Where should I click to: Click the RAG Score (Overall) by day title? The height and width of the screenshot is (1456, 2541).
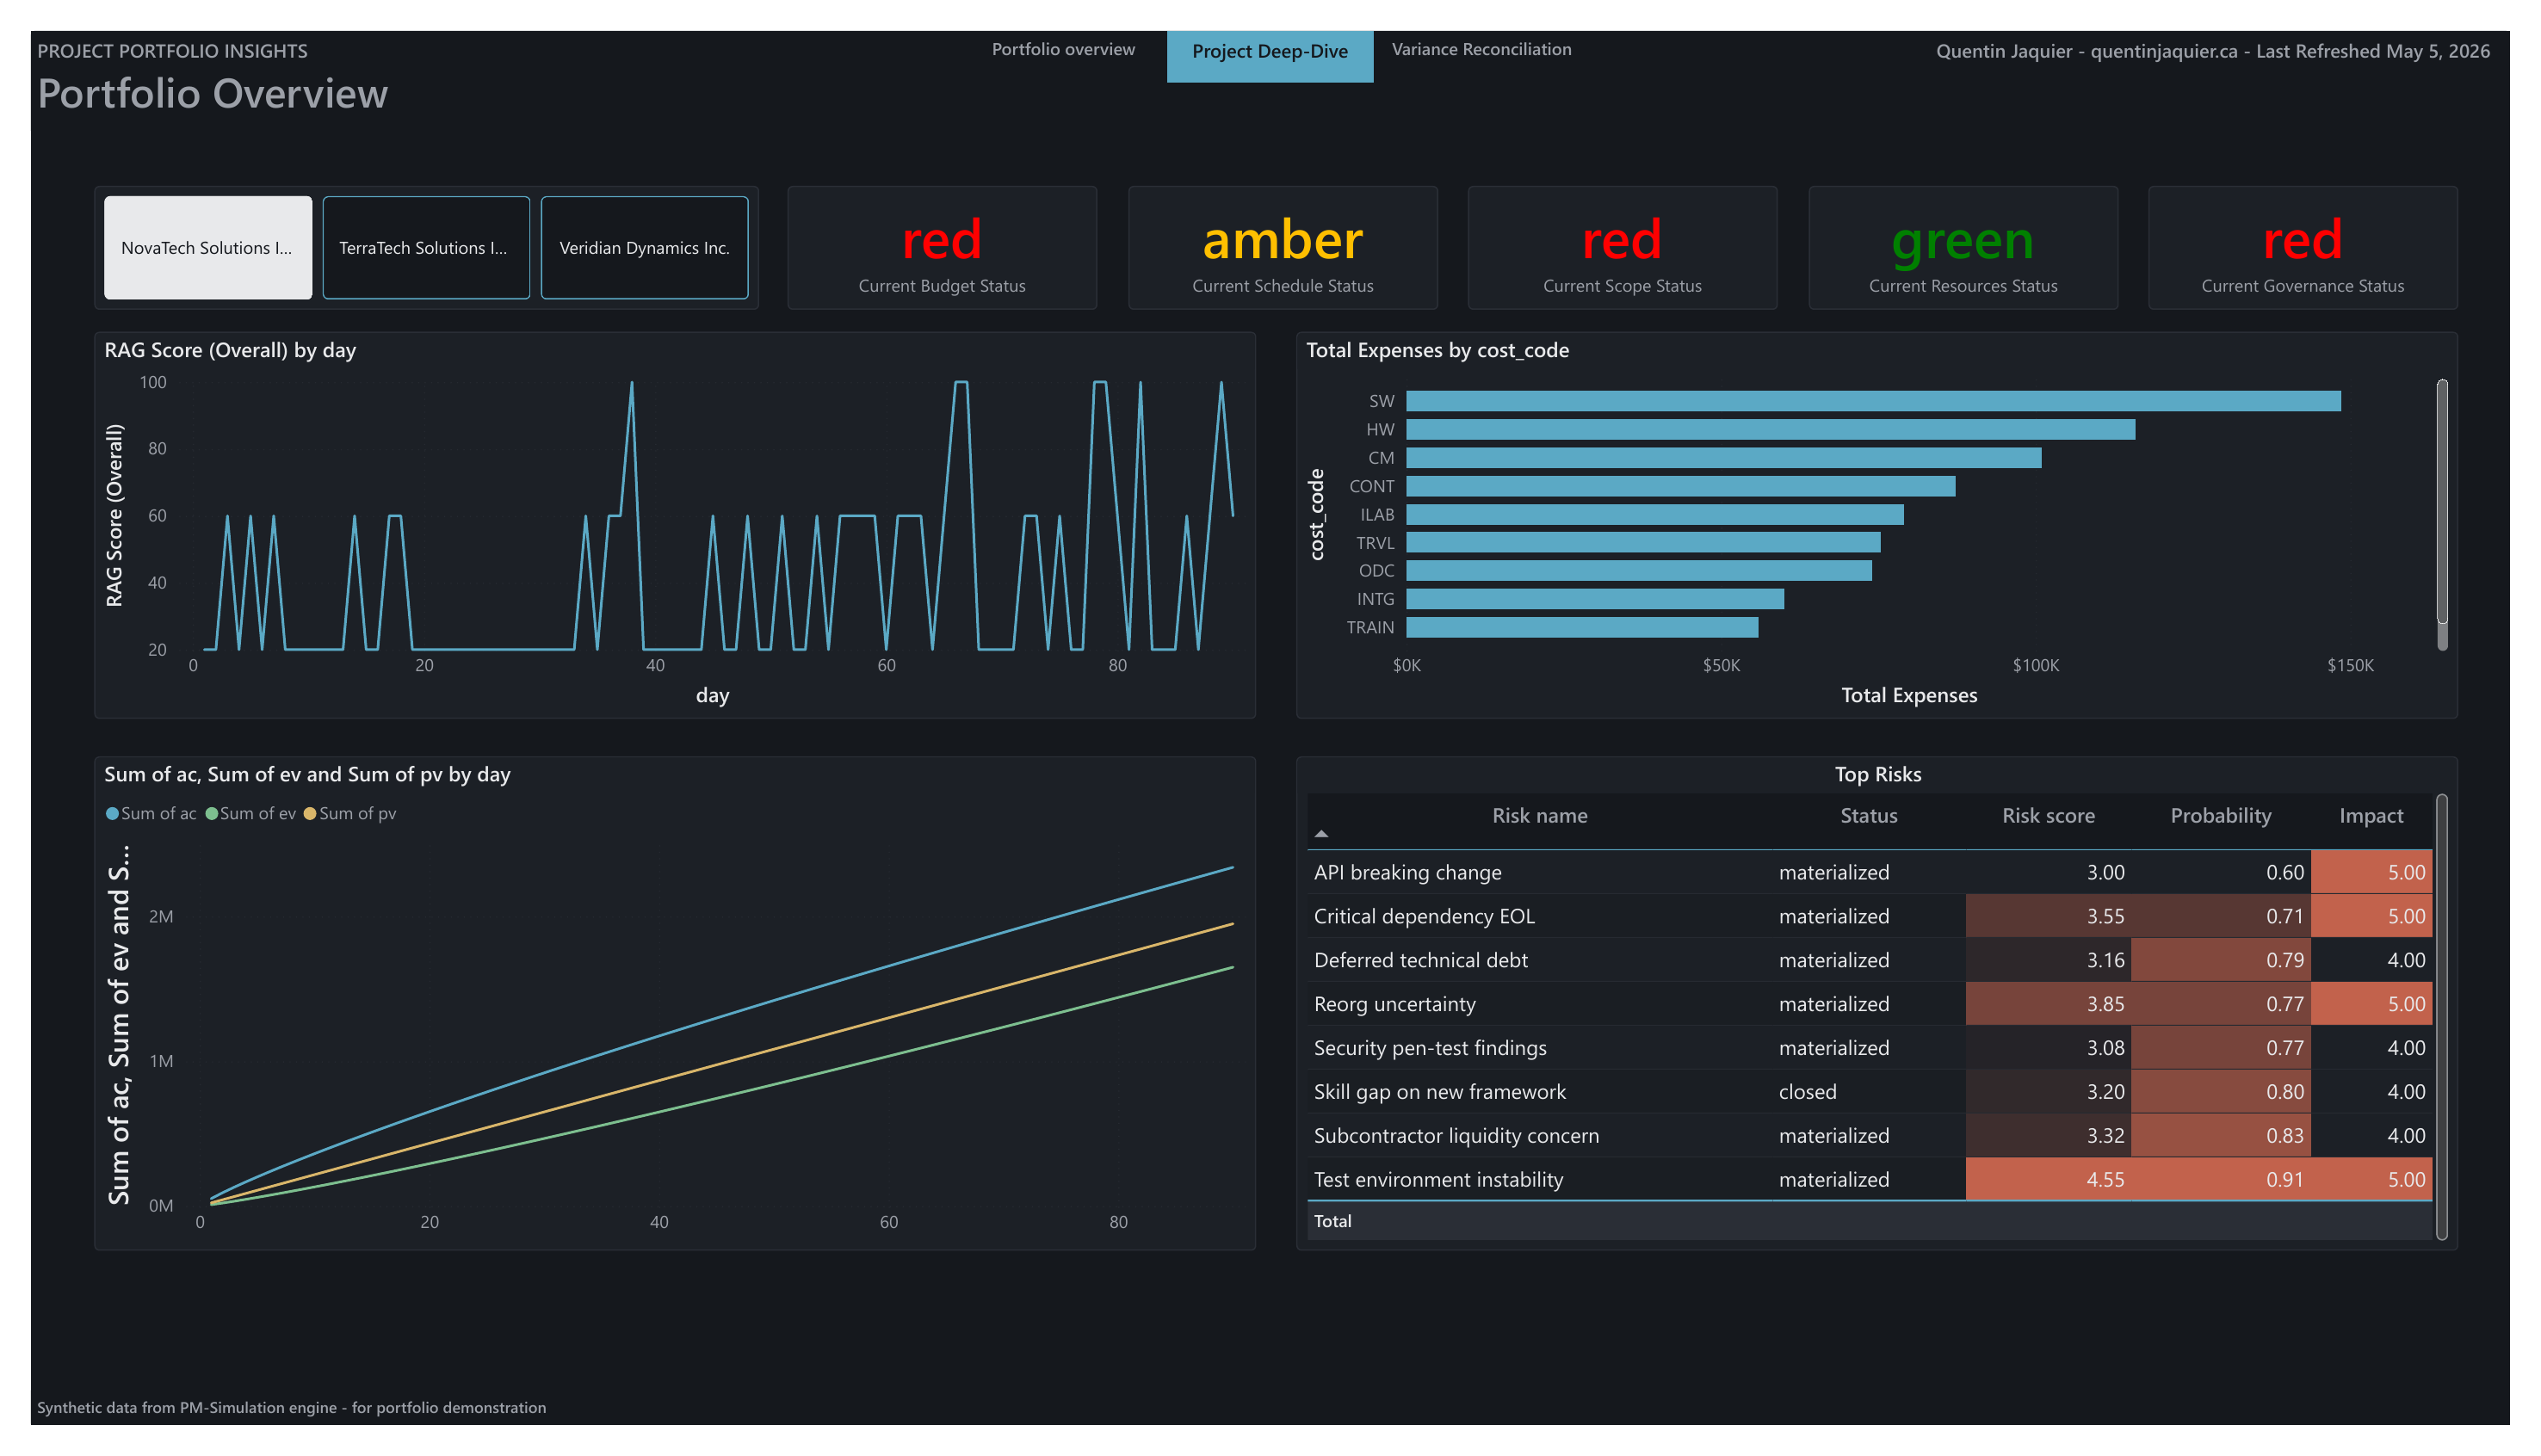[230, 350]
